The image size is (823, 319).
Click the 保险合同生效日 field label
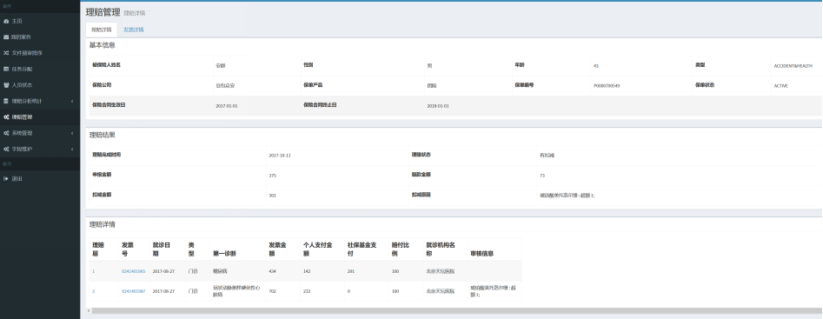tap(110, 105)
